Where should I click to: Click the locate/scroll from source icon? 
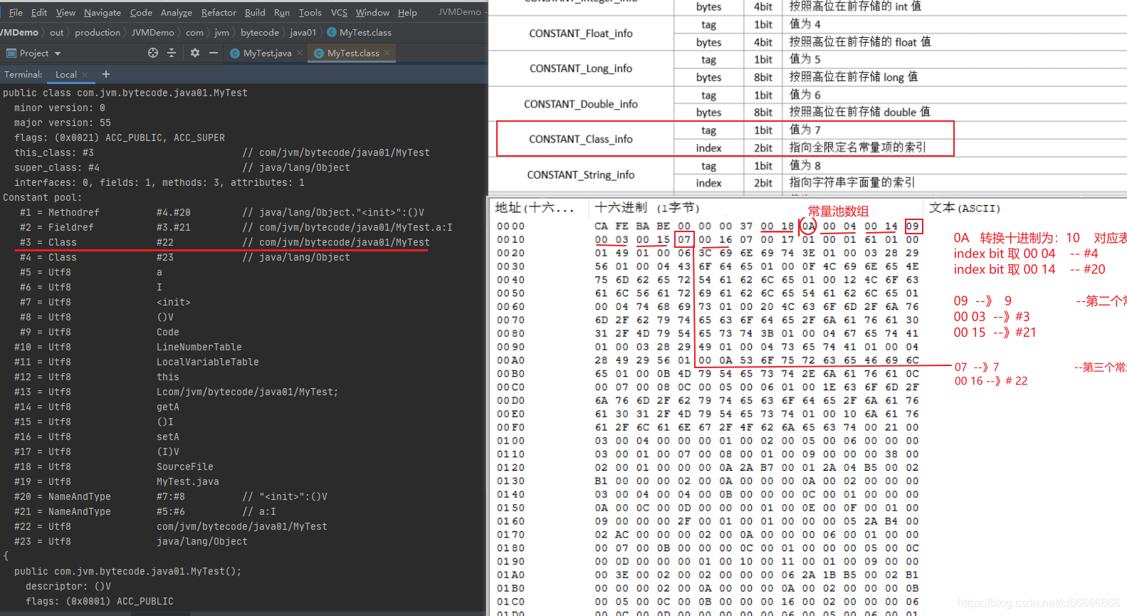[x=152, y=53]
